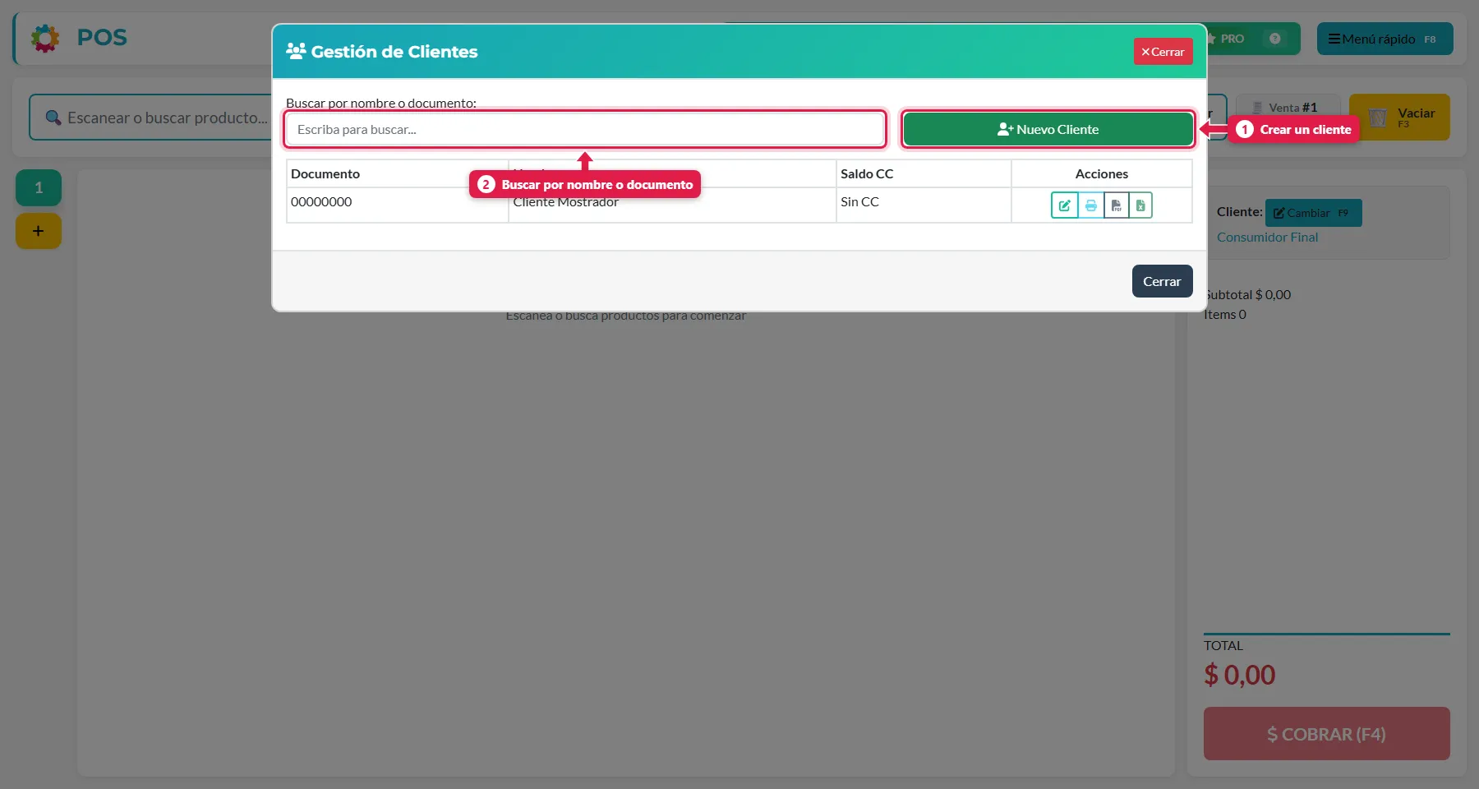
Task: Add new sale with plus button
Action: click(x=39, y=231)
